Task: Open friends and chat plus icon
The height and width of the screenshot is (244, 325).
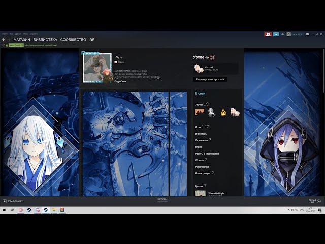Action: tap(319, 201)
